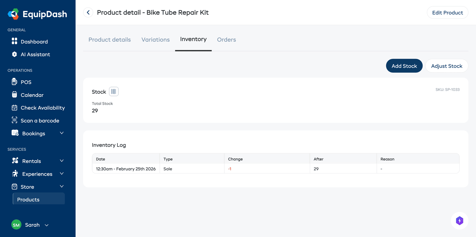The image size is (476, 237).
Task: Go back using the left arrow button
Action: pos(88,12)
